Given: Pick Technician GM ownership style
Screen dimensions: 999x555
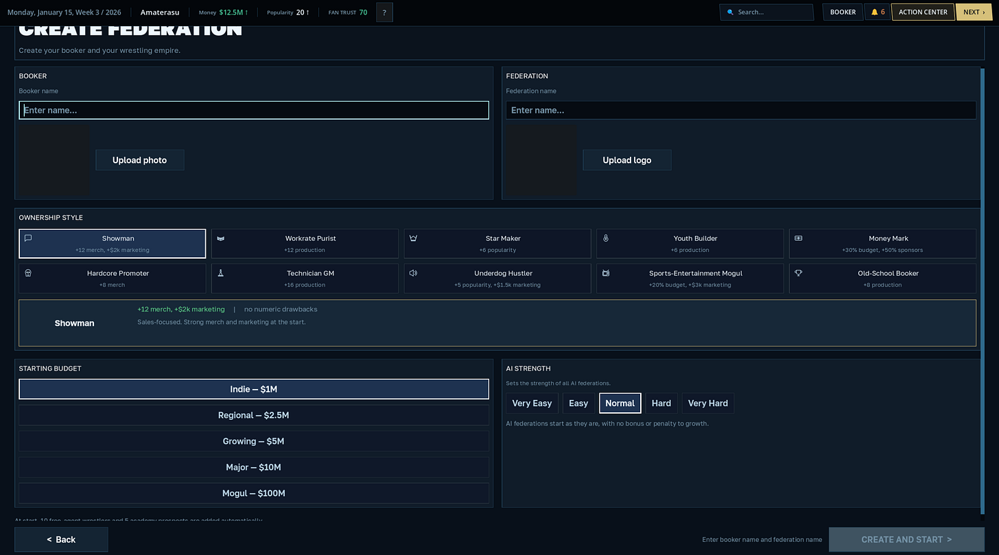Looking at the screenshot, I should click(305, 279).
